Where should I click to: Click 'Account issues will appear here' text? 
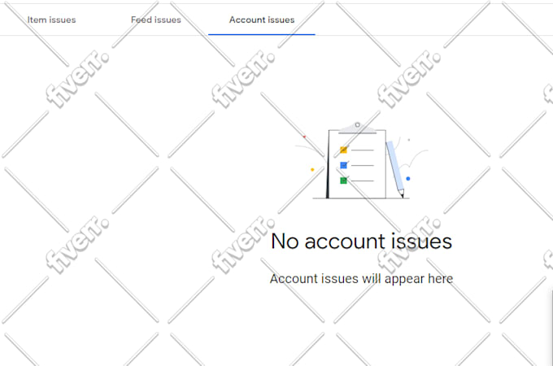pyautogui.click(x=362, y=278)
